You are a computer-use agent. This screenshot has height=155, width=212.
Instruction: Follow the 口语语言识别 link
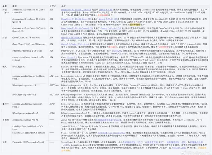151,142
